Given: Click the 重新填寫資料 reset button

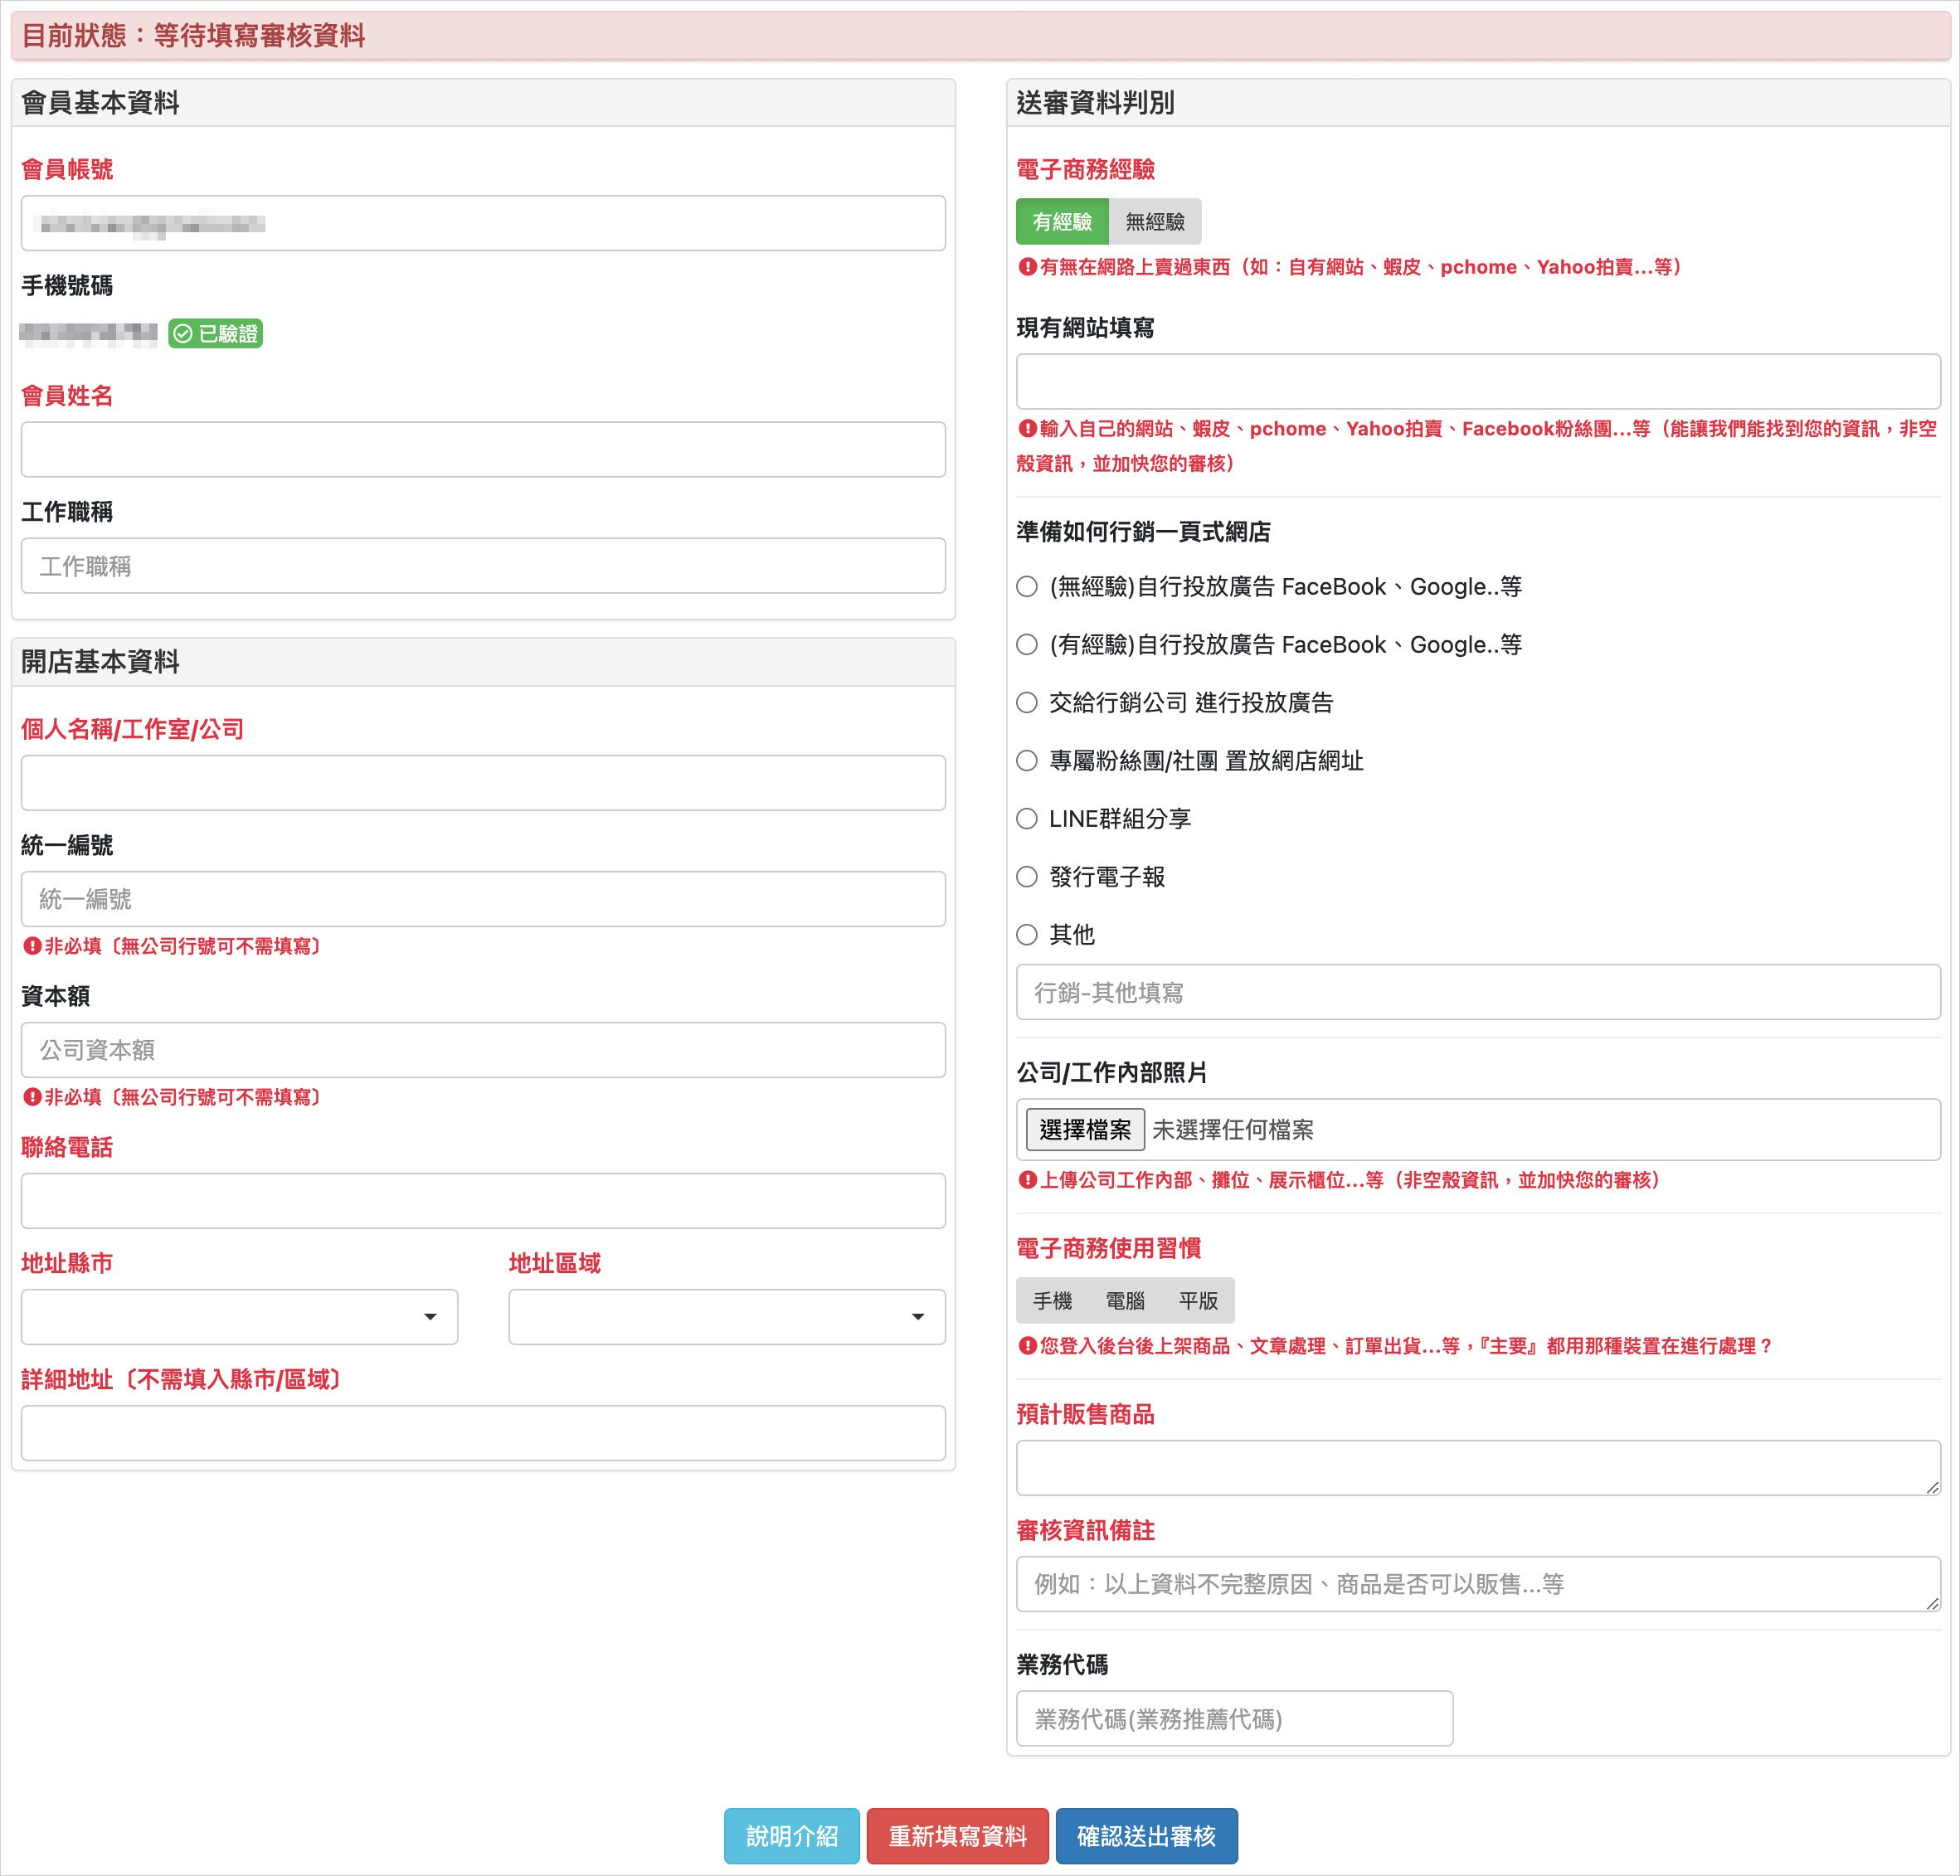Looking at the screenshot, I should [x=957, y=1836].
